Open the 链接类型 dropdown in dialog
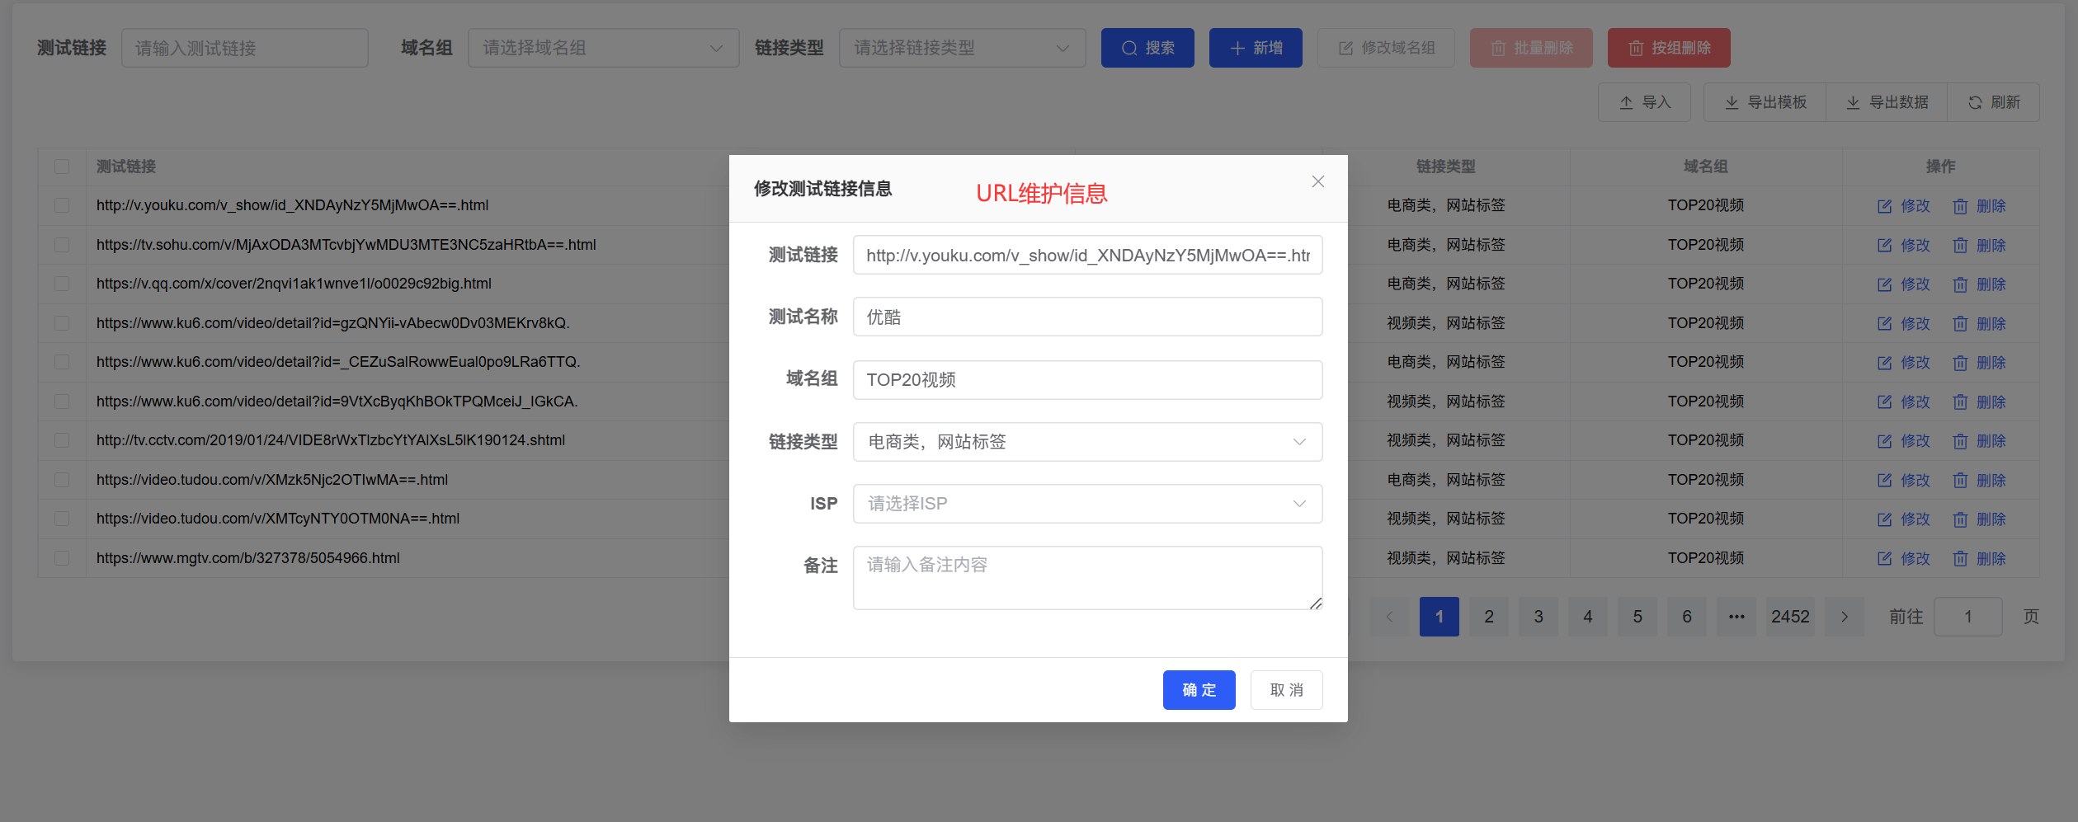Viewport: 2078px width, 822px height. point(1087,442)
